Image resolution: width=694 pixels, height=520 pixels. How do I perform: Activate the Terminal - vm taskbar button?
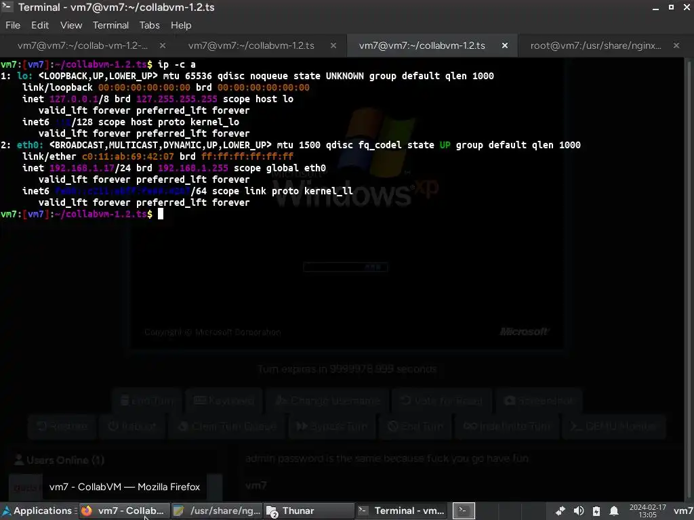point(401,511)
